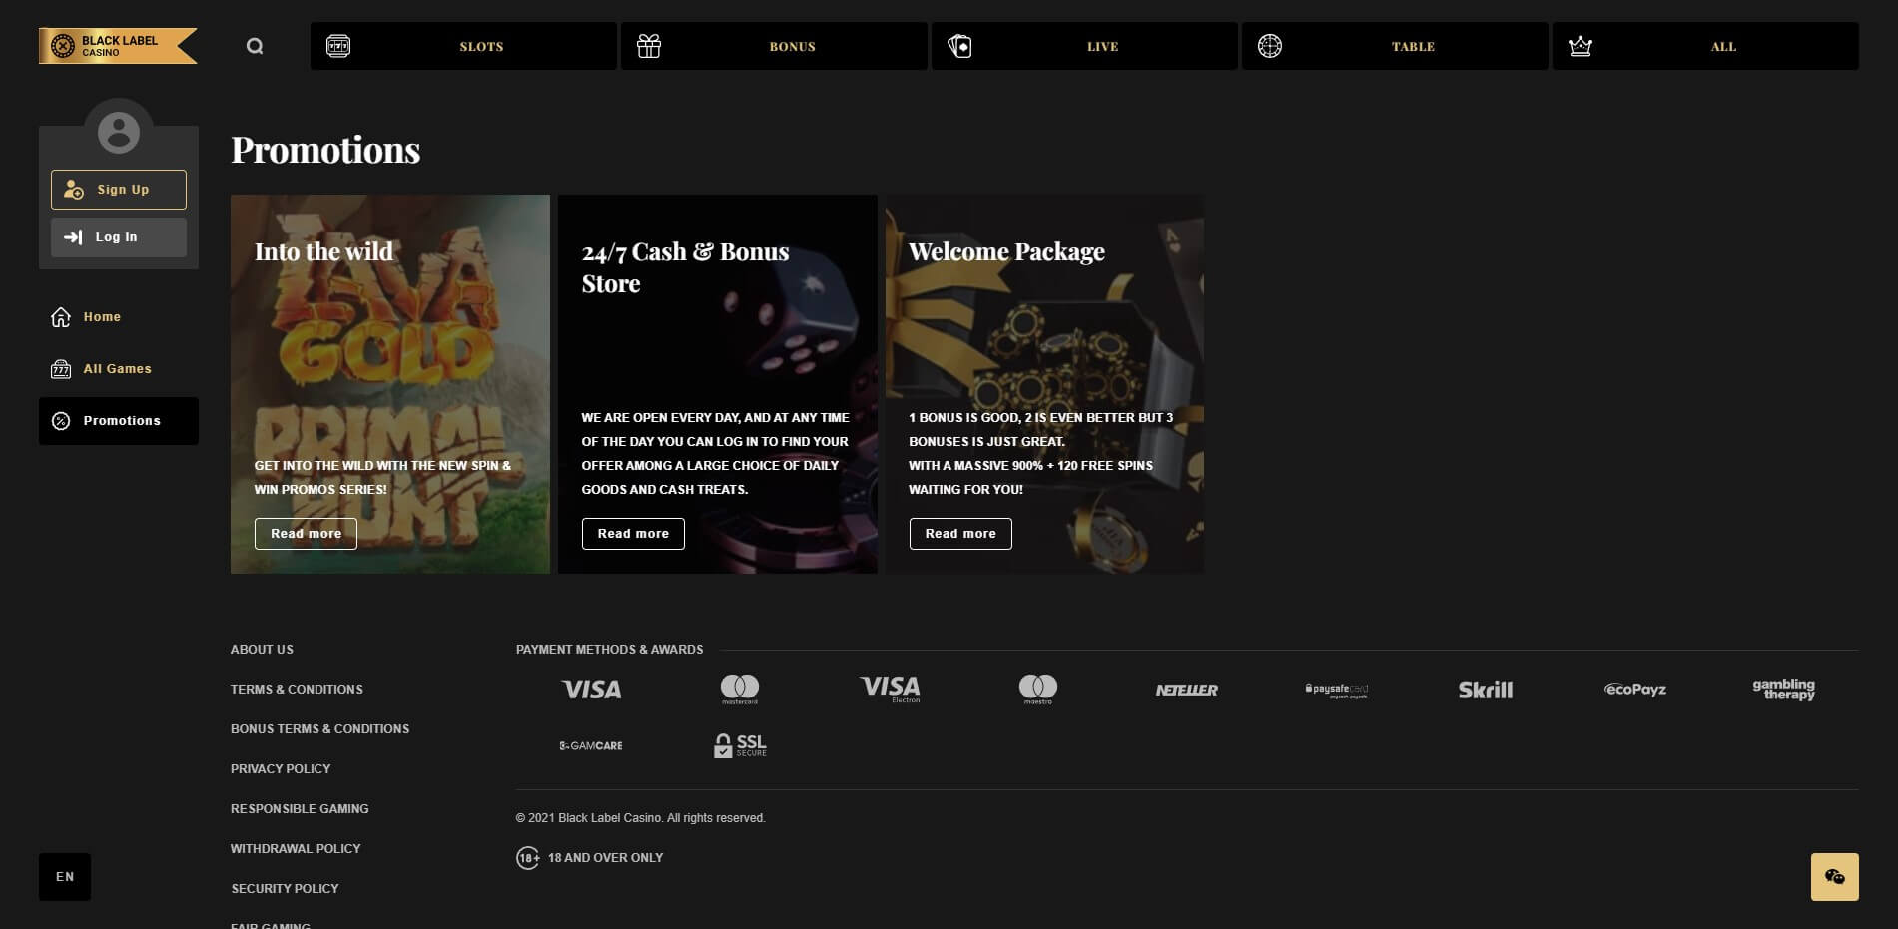Screen dimensions: 1898x929
Task: Go to Home in sidebar
Action: 101,317
